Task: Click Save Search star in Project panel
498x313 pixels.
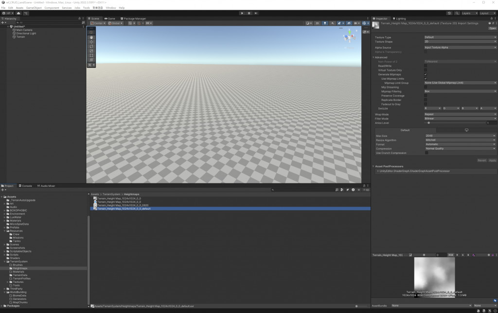Action: coord(358,190)
